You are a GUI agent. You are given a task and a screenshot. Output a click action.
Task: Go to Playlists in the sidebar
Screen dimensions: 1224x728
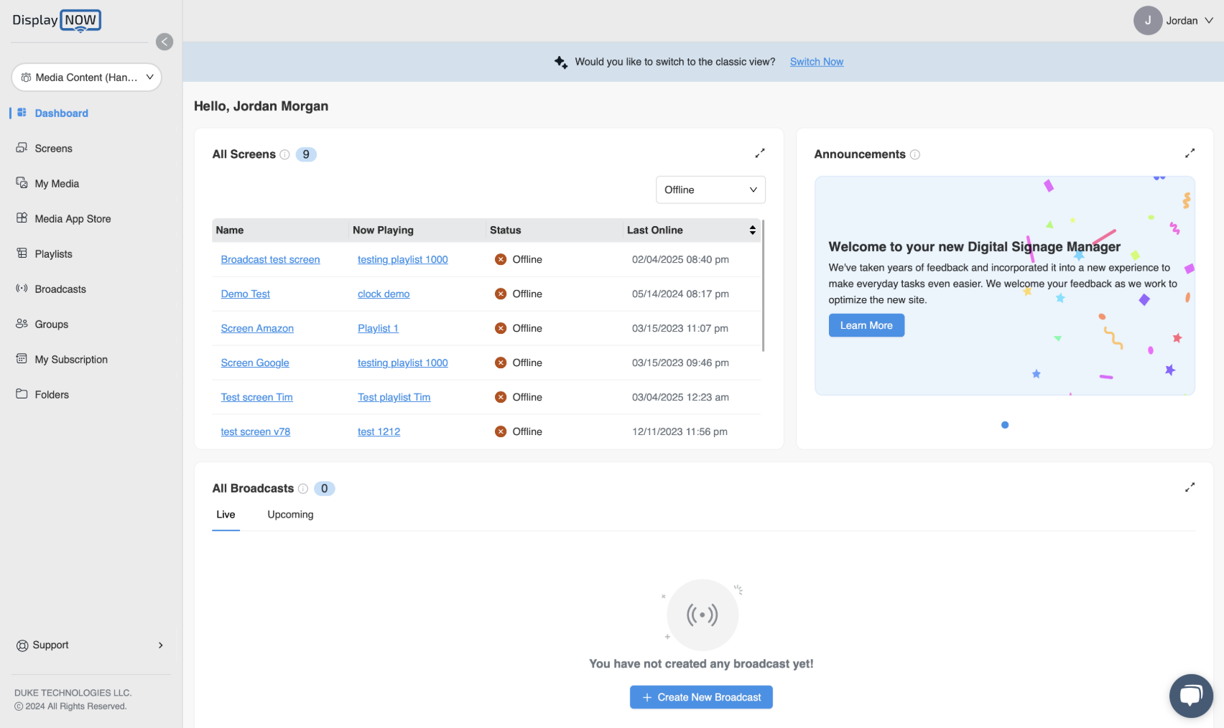pos(53,254)
